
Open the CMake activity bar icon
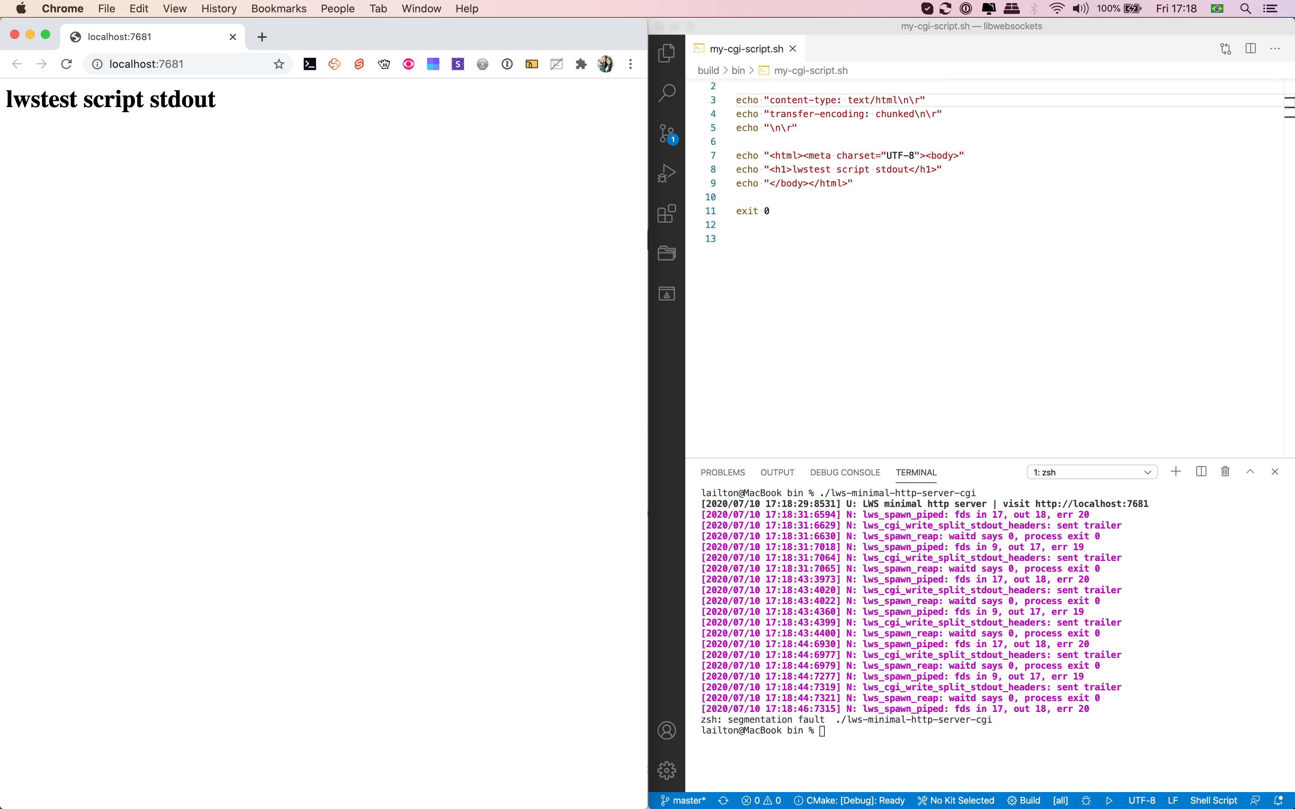[666, 293]
